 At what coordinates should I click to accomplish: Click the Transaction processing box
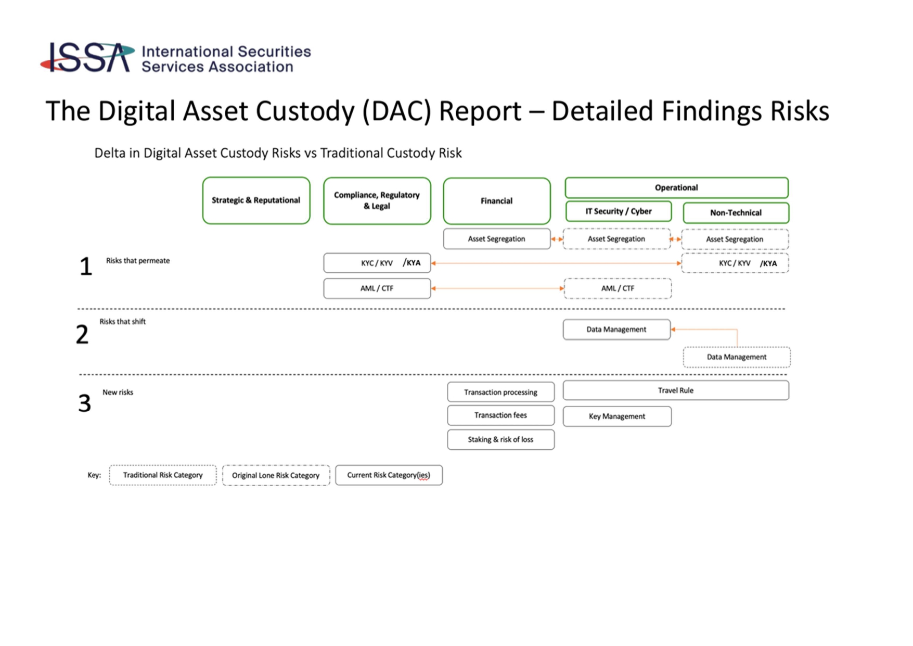500,392
